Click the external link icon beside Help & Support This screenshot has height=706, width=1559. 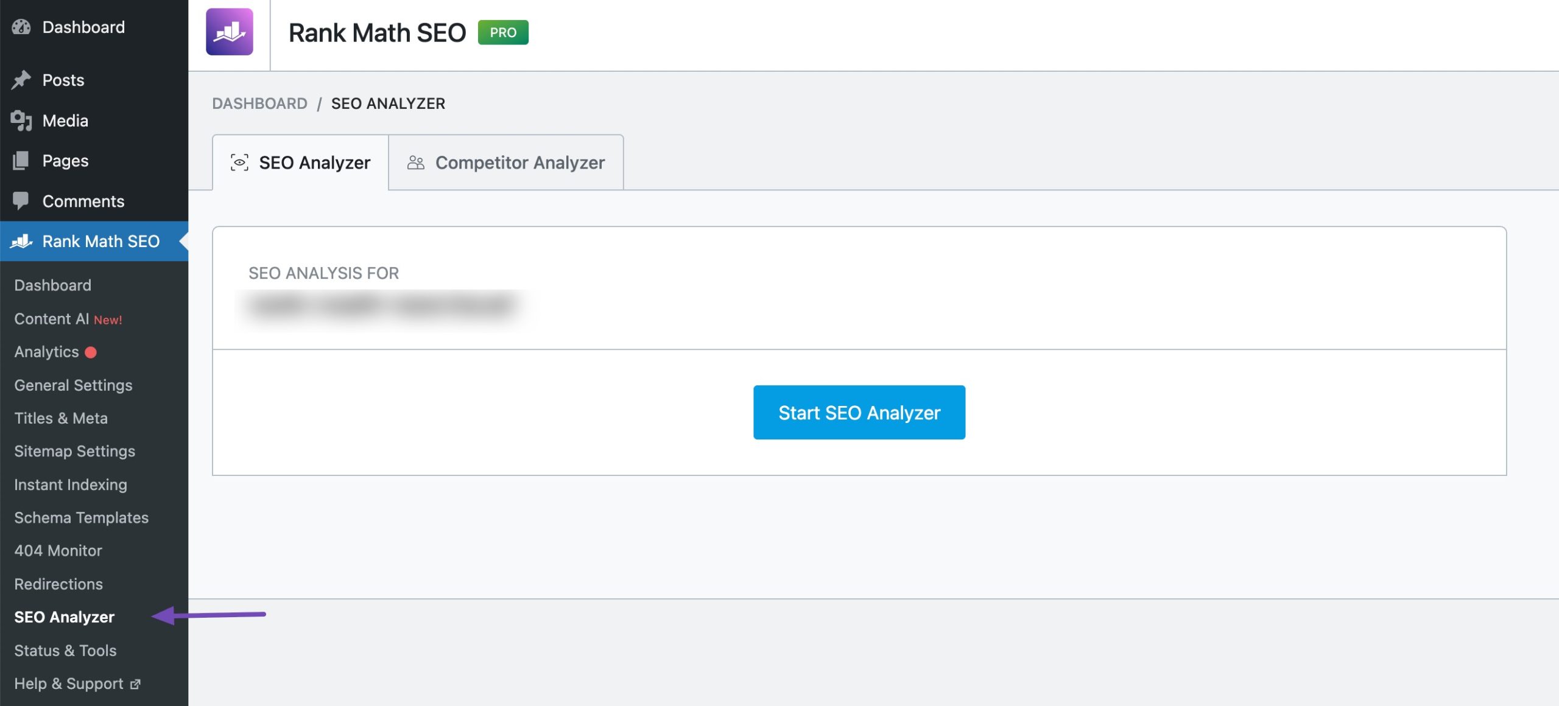click(x=135, y=684)
